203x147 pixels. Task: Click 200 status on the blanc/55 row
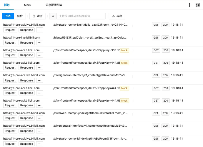tap(165, 38)
